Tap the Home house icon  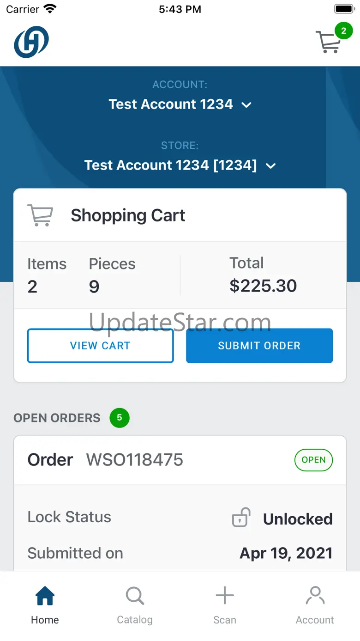click(x=45, y=596)
